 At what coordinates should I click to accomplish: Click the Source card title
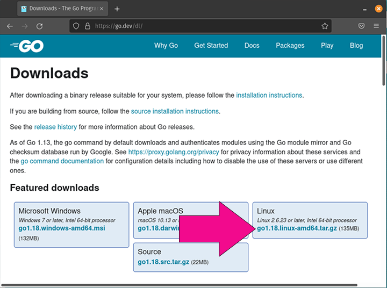(149, 251)
